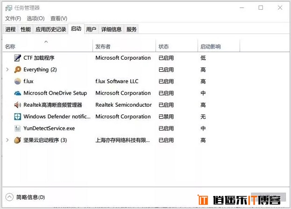Click Microsoft Corporation publisher in CTF row

(123, 58)
